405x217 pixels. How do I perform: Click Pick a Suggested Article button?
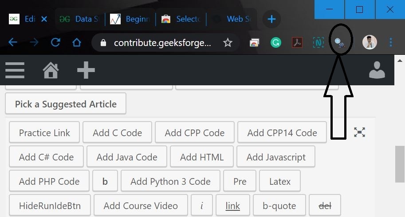(66, 104)
